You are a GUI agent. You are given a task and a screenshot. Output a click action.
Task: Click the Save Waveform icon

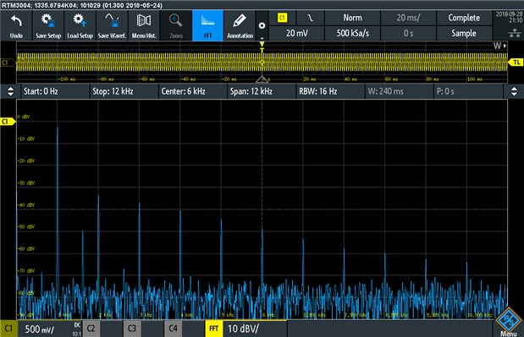coord(112,25)
